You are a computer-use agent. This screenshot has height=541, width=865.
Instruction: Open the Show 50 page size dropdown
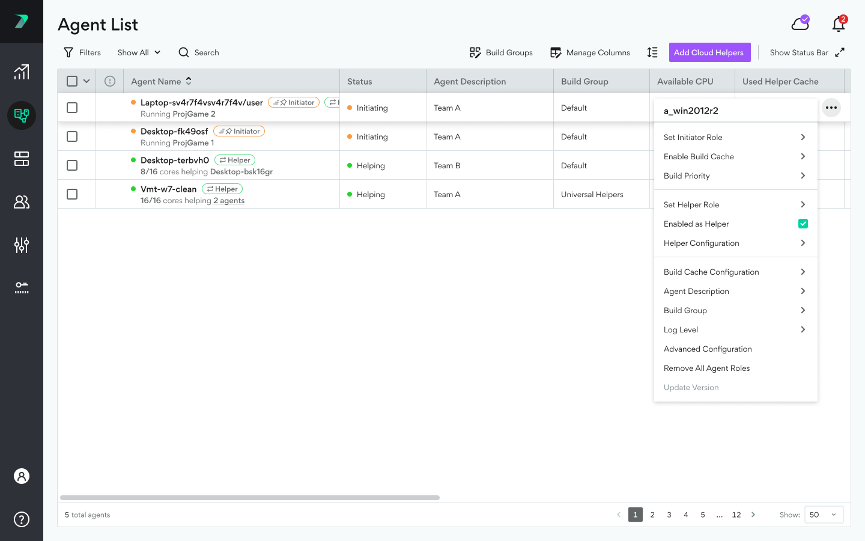pos(823,515)
